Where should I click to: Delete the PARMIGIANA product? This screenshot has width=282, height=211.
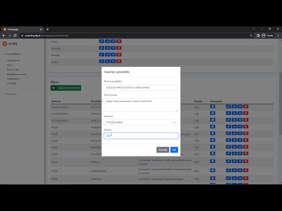(246, 171)
